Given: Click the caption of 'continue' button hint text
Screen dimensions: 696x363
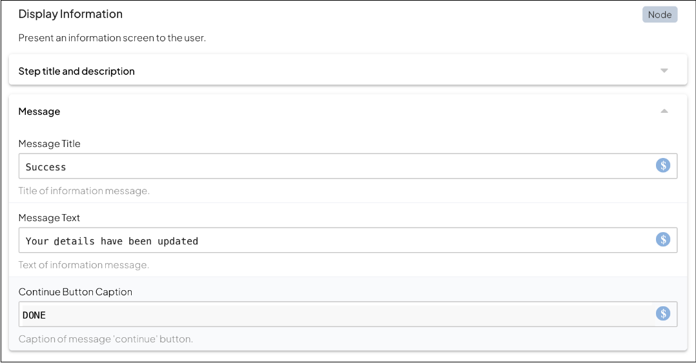Looking at the screenshot, I should pos(105,339).
